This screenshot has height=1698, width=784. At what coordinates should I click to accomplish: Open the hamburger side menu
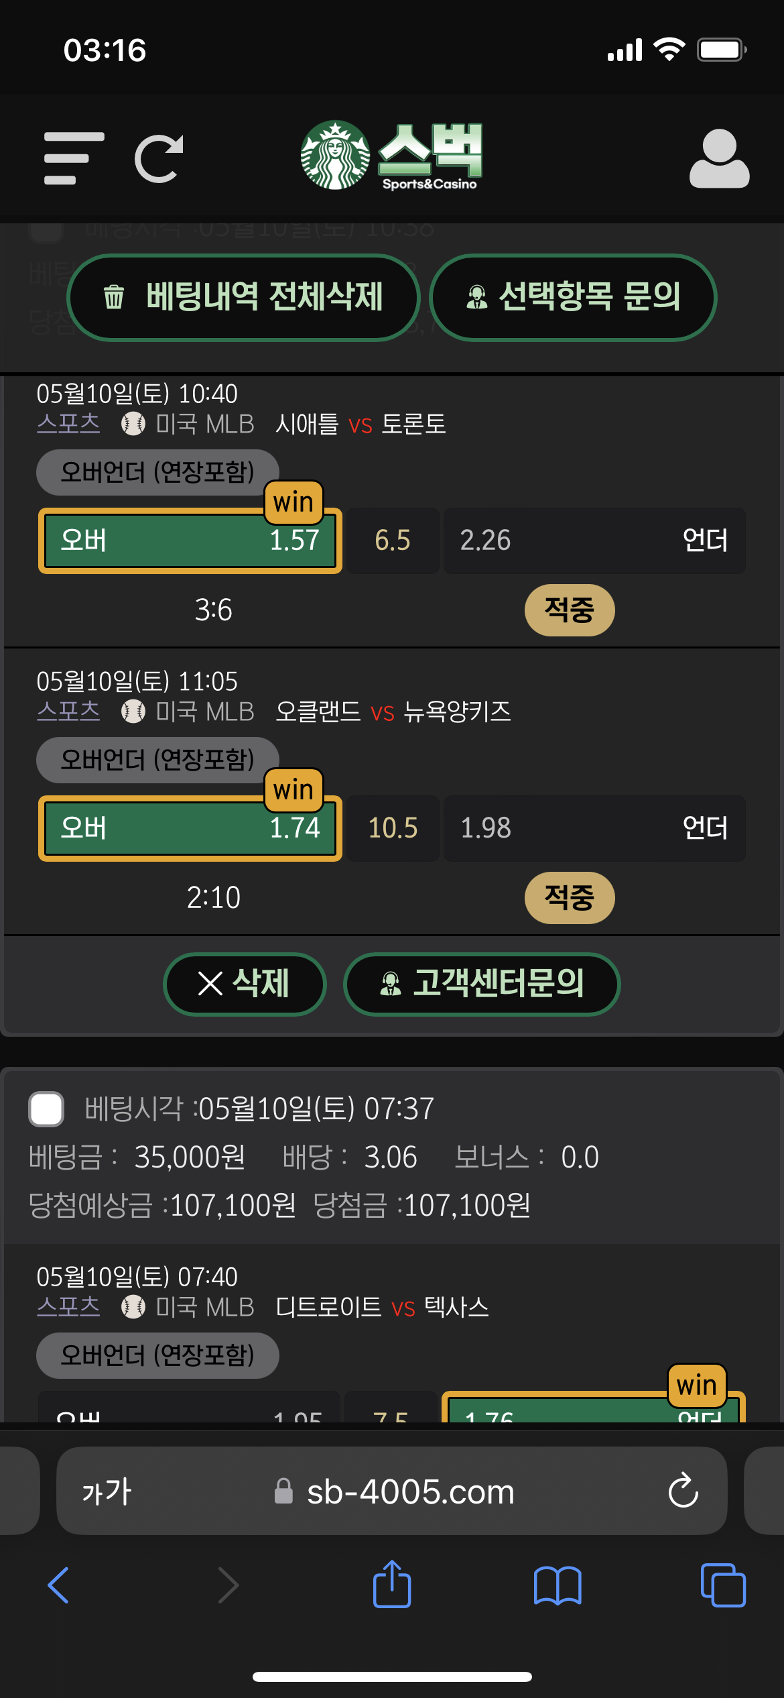(74, 158)
